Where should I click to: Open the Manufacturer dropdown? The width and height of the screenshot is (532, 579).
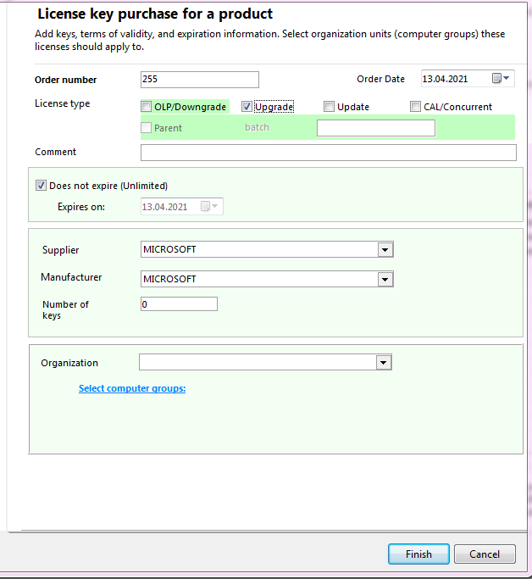(385, 279)
